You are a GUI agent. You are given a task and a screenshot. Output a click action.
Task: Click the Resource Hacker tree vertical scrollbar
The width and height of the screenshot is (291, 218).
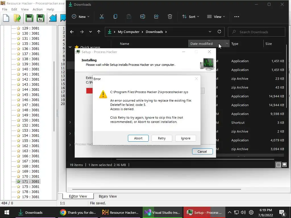click(54, 97)
